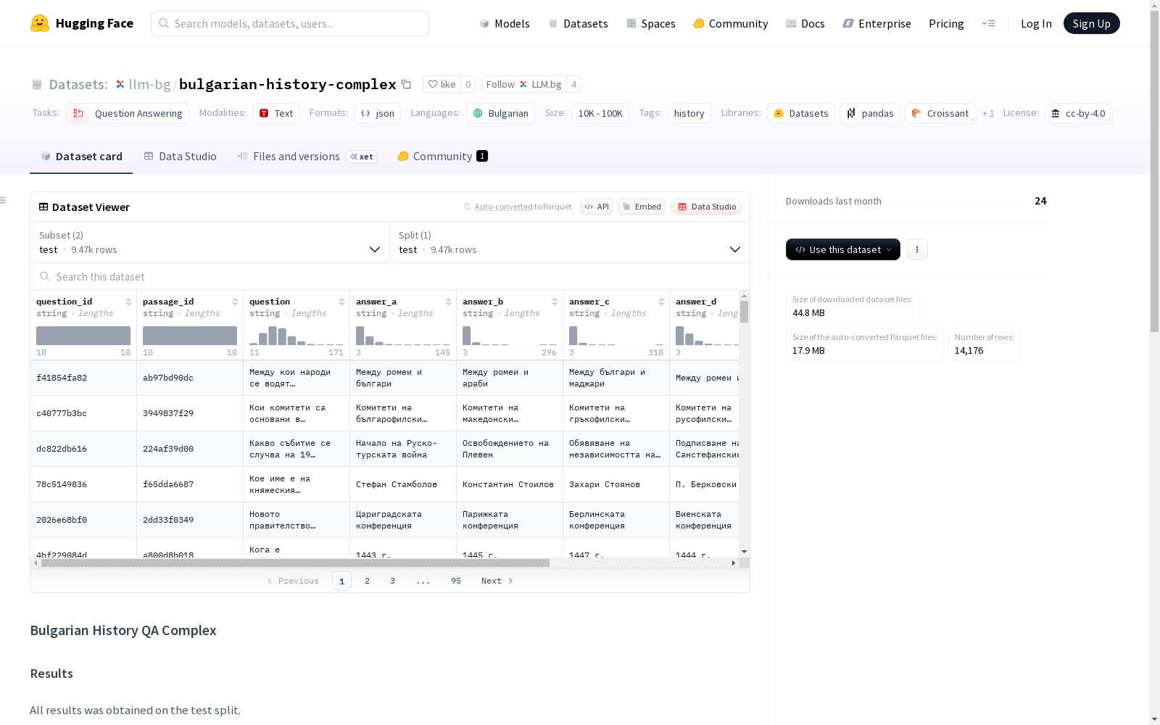Open the API button in Dataset Viewer
The width and height of the screenshot is (1160, 725).
coord(597,207)
